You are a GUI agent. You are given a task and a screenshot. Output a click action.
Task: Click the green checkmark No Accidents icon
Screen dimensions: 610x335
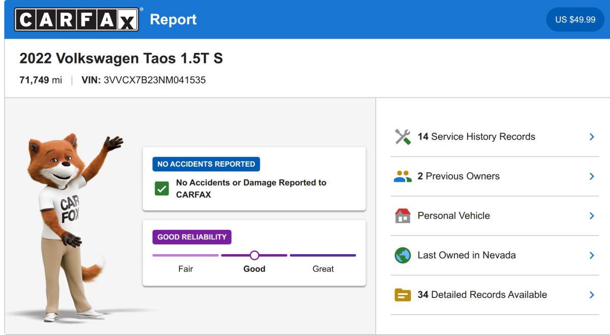point(162,189)
